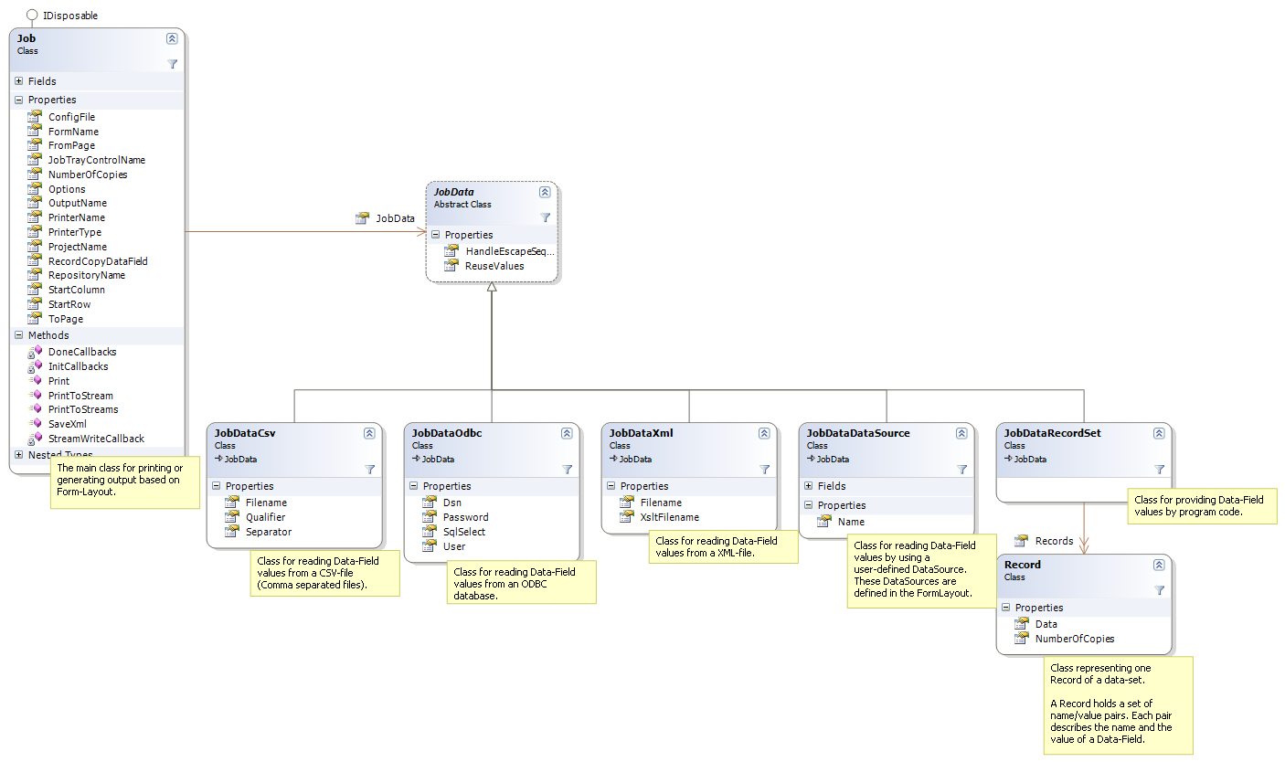The height and width of the screenshot is (762, 1285).
Task: Select the yellow comment note about CSV-file
Action: pyautogui.click(x=324, y=572)
